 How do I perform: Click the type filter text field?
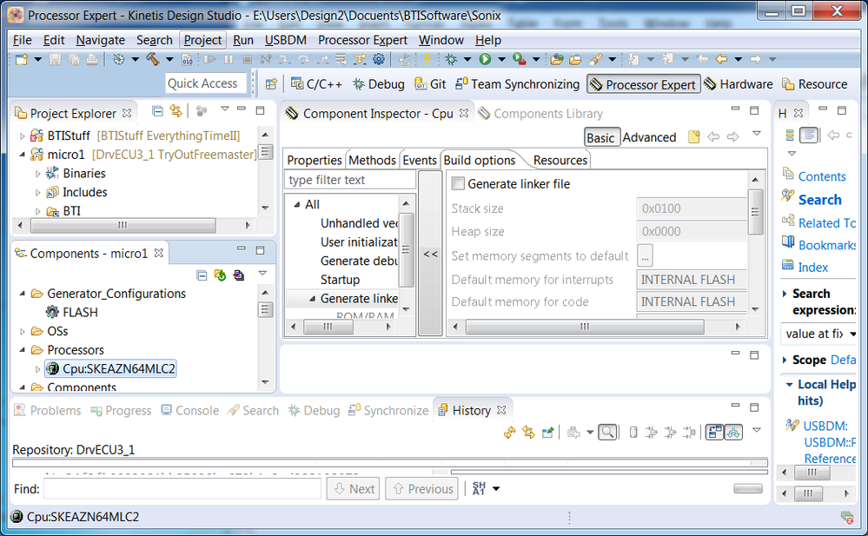point(350,180)
